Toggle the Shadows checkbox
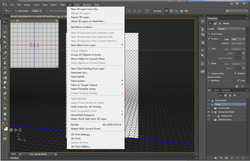250x161 pixels. coord(235,73)
